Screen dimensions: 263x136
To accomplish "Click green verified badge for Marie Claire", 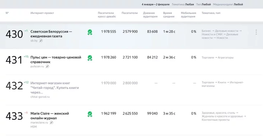I will point(90,114).
